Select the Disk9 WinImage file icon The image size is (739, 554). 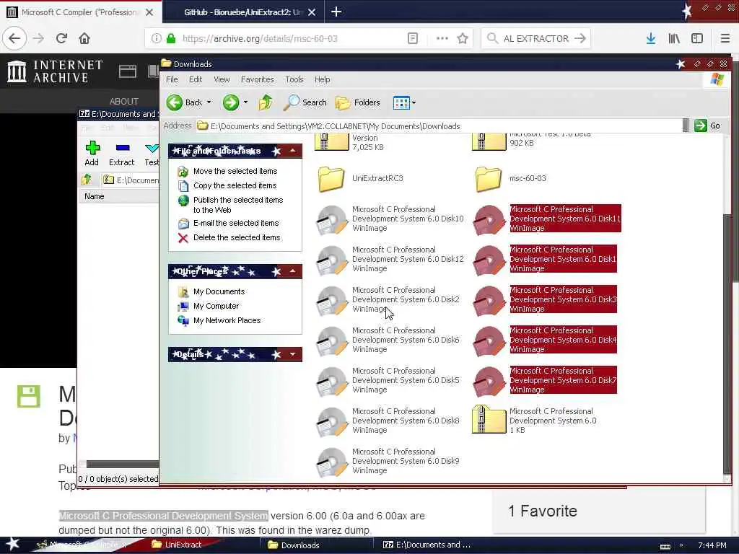pos(332,462)
